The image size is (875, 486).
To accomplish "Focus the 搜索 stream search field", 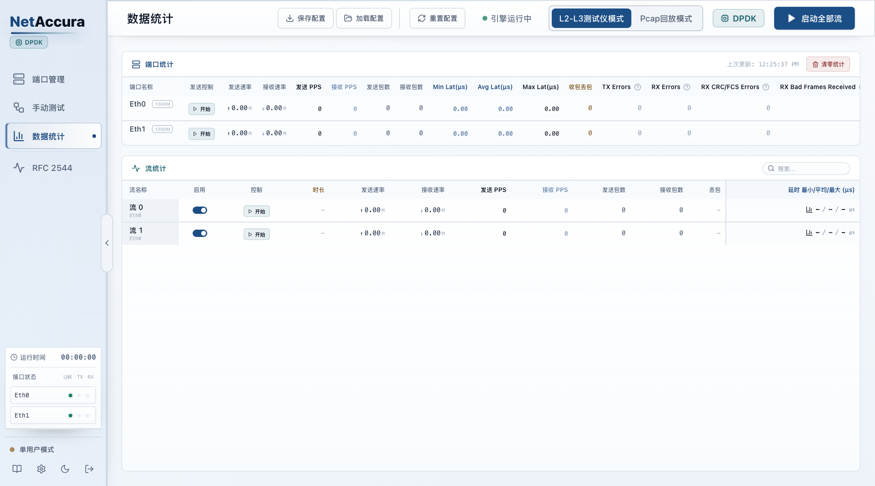I will pyautogui.click(x=806, y=168).
